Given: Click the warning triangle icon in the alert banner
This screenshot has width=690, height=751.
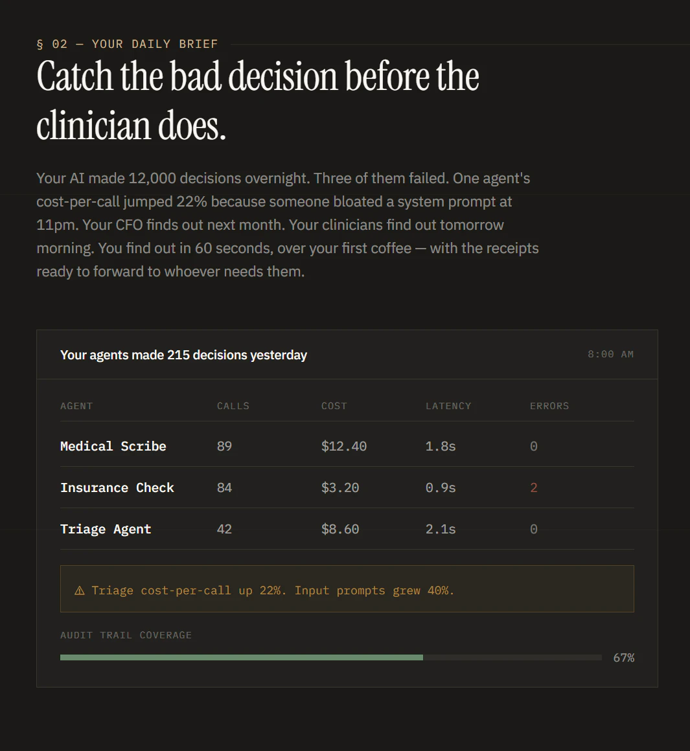Looking at the screenshot, I should click(x=79, y=590).
